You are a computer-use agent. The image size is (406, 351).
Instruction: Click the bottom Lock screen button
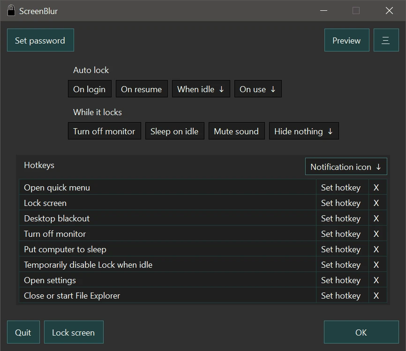(74, 332)
